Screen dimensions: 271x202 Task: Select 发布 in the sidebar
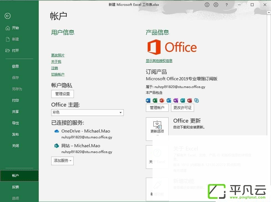16,134
